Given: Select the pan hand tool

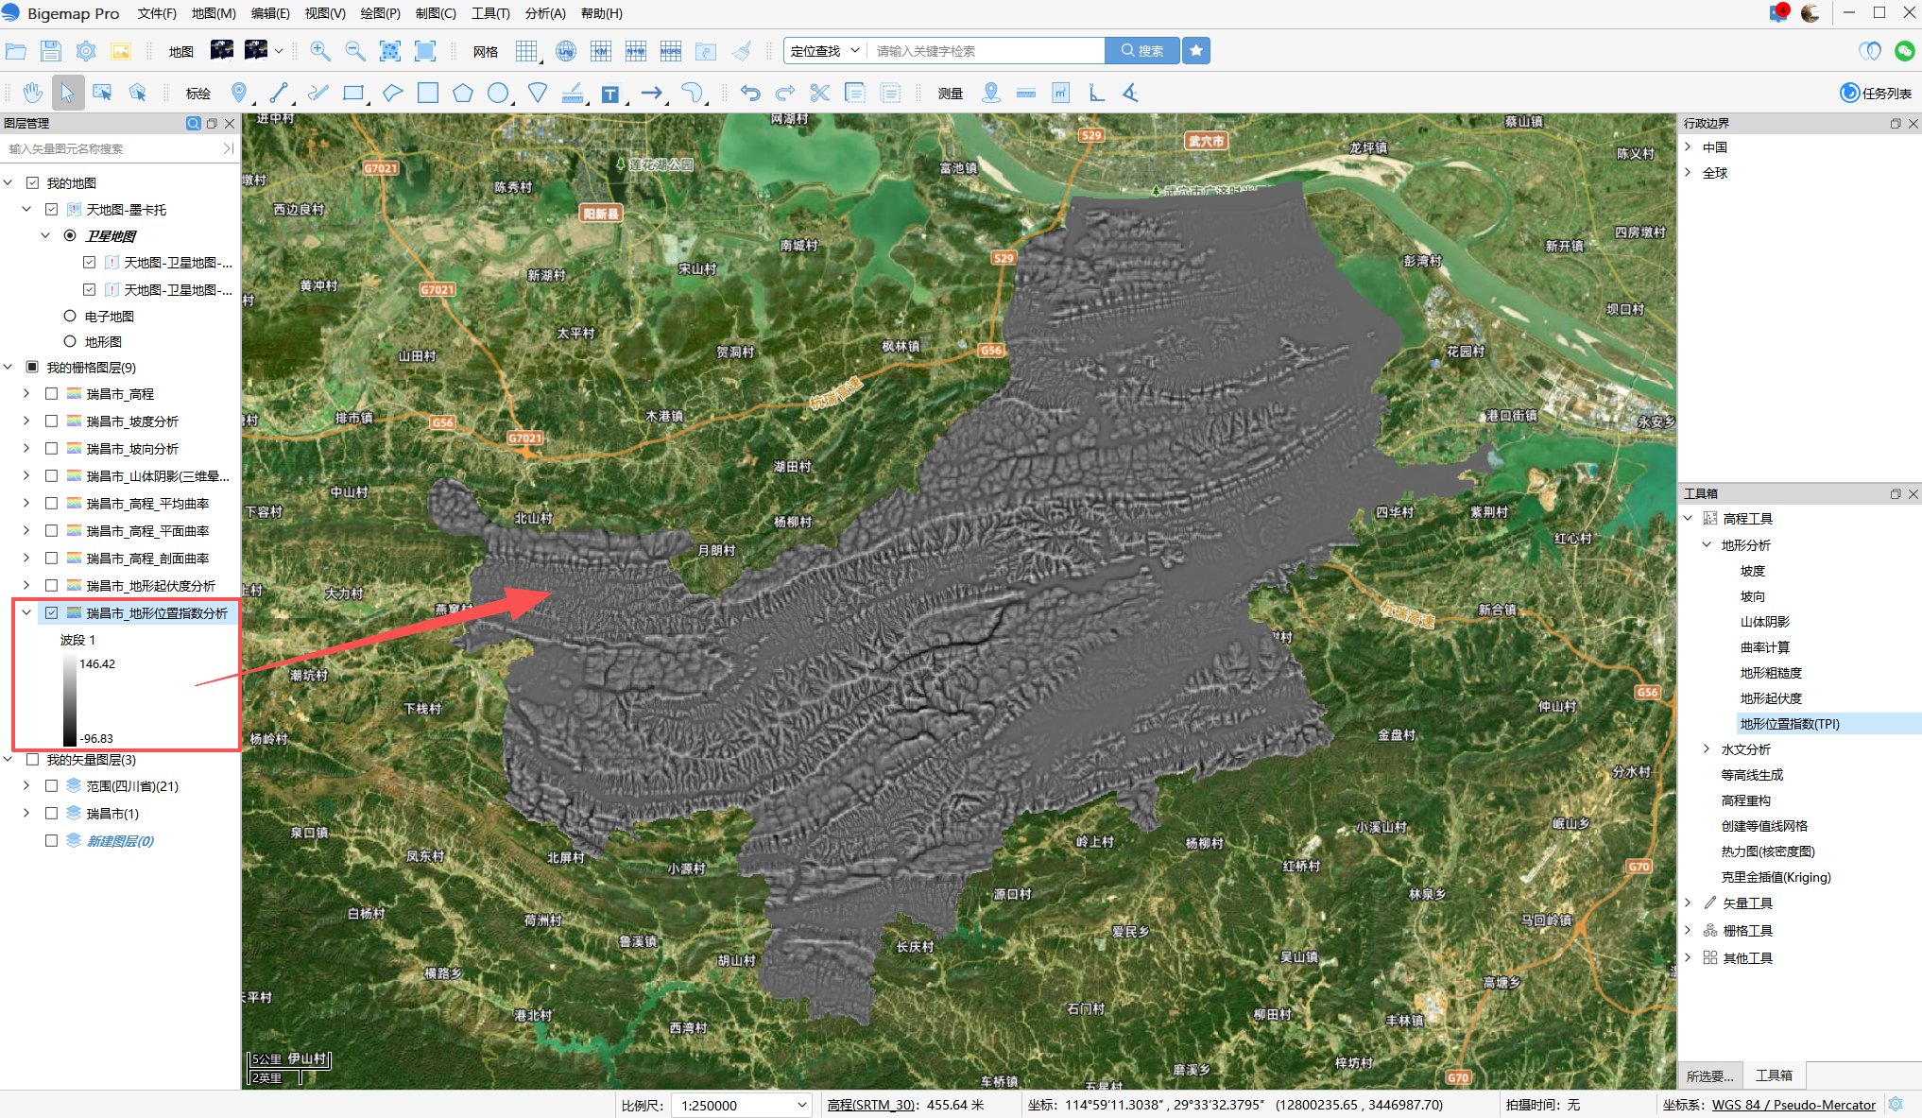Looking at the screenshot, I should [x=33, y=93].
